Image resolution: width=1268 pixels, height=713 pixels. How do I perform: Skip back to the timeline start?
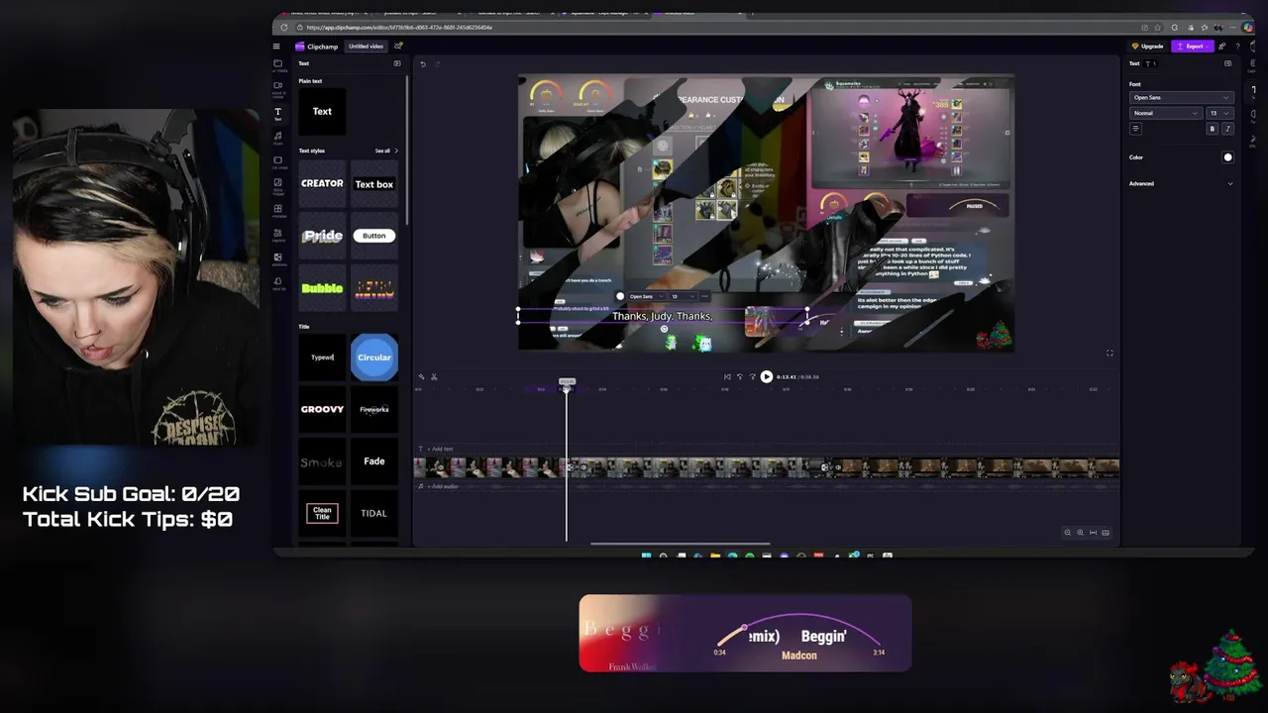727,376
